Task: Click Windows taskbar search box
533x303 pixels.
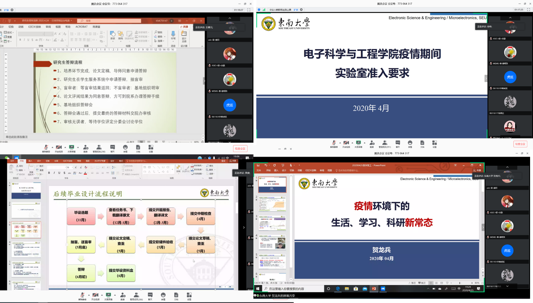Action: point(293,289)
